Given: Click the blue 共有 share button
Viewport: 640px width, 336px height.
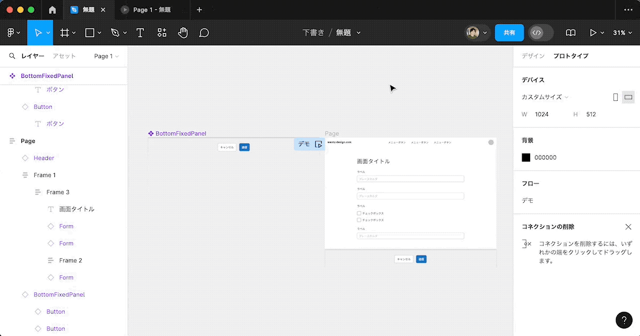Looking at the screenshot, I should [509, 33].
